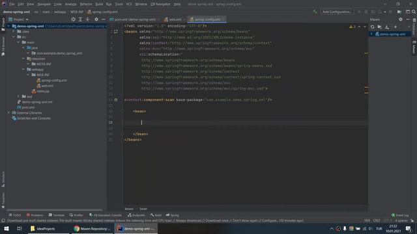Open Project panel settings gear
Screen dimensions: 417x234
coord(96,19)
